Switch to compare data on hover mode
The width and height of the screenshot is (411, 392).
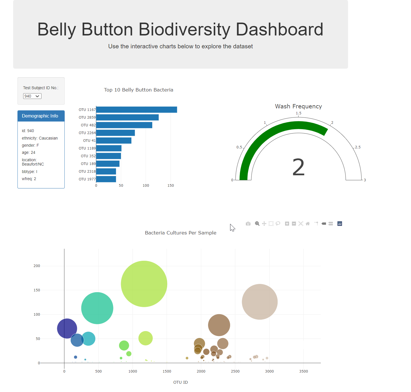pos(331,224)
